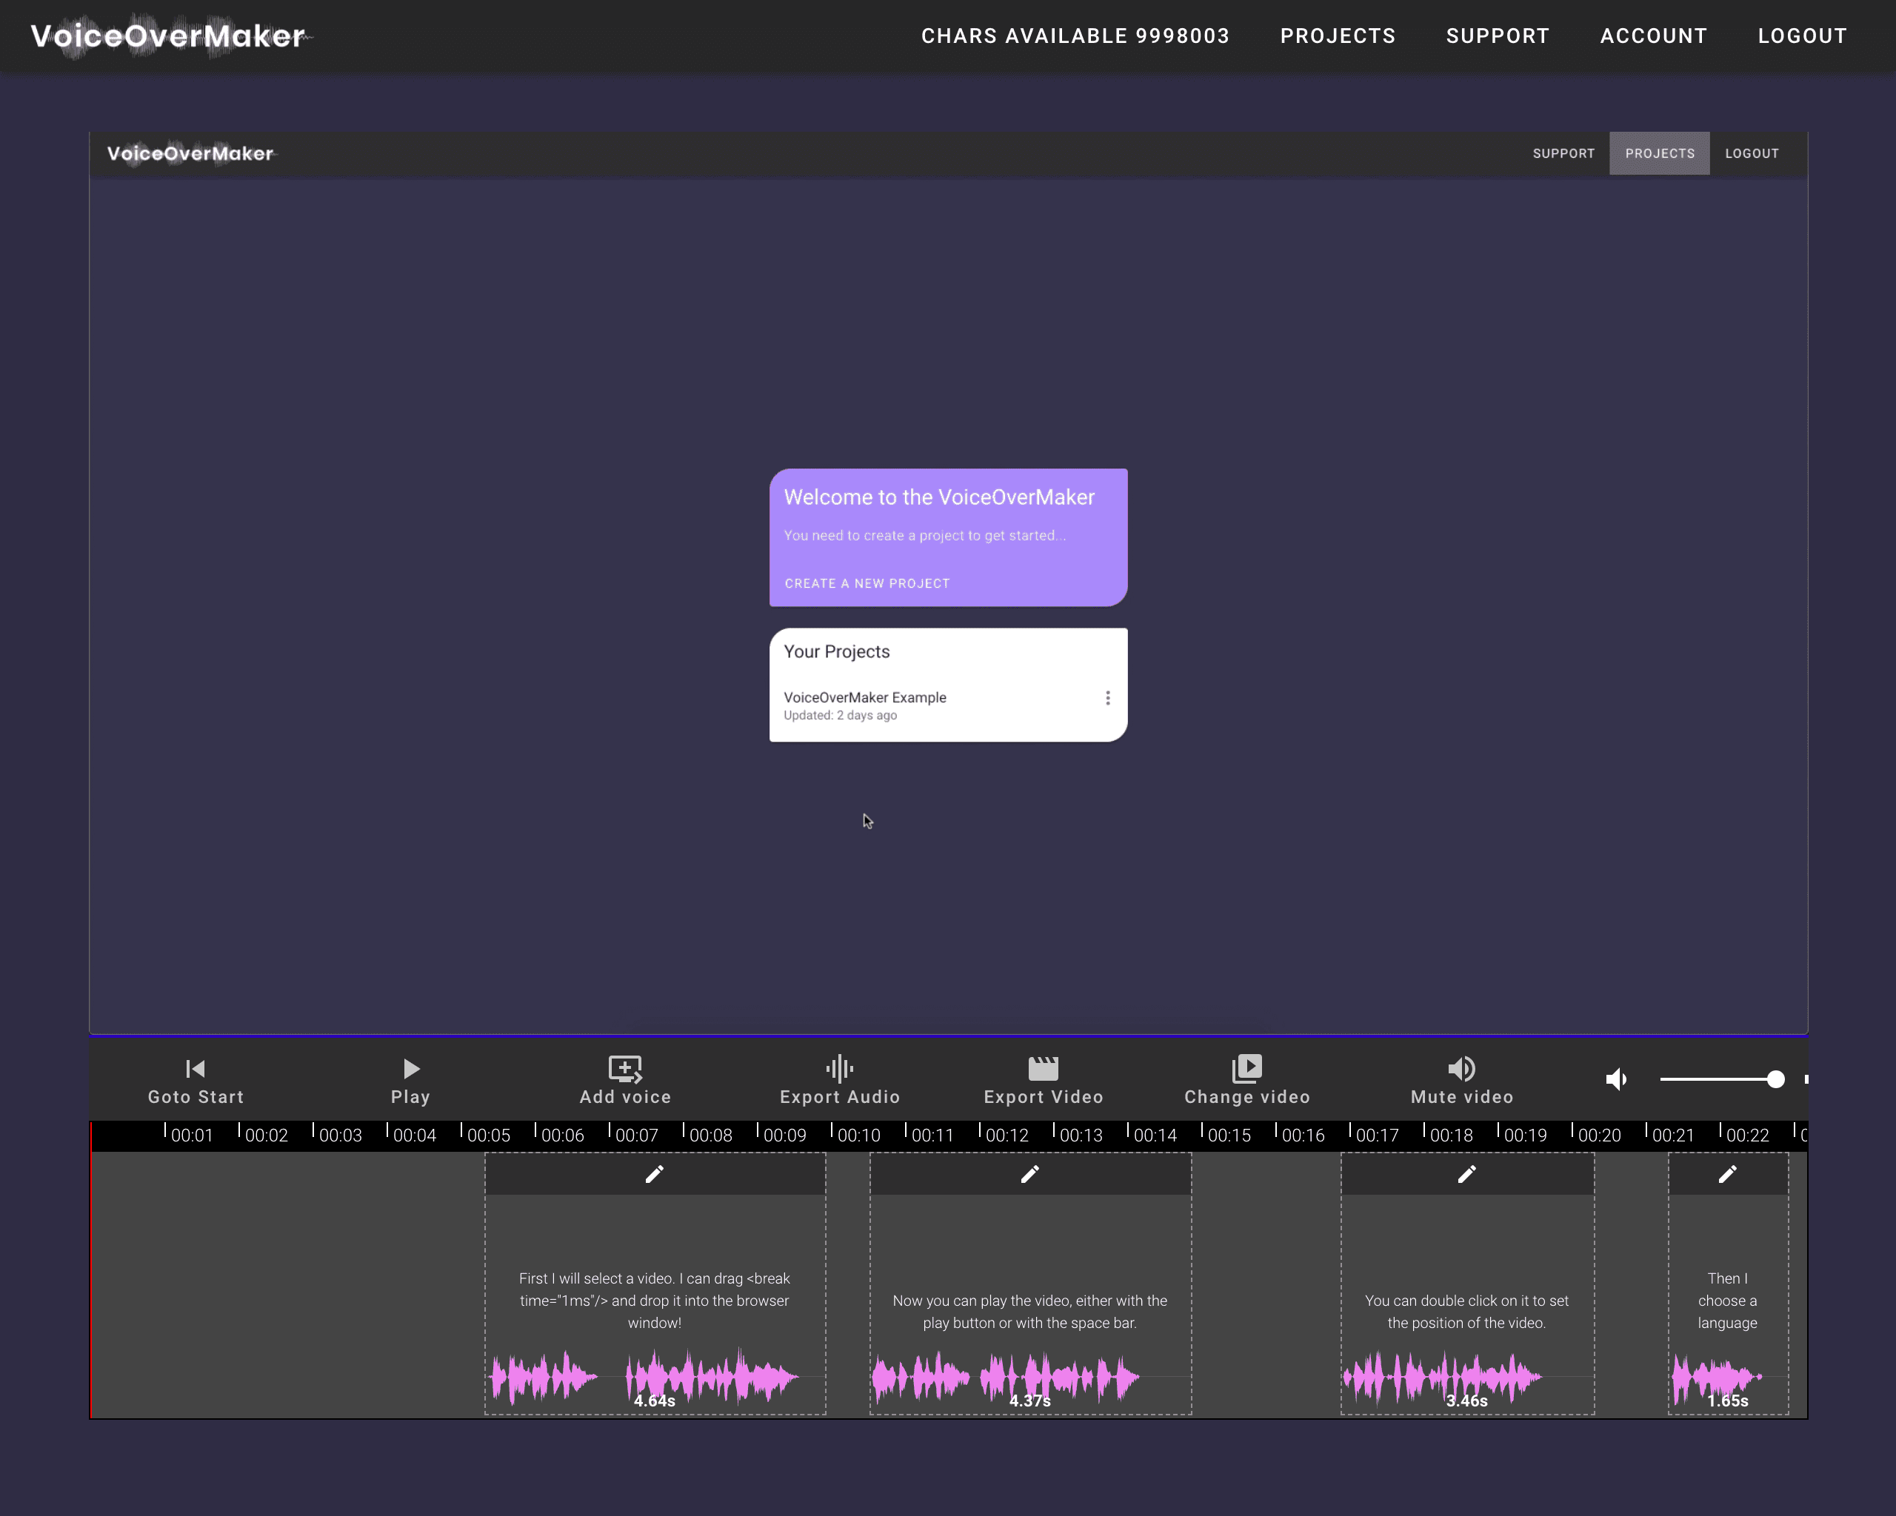The image size is (1896, 1516).
Task: Open the VoiceOverMaker Example project
Action: click(864, 697)
